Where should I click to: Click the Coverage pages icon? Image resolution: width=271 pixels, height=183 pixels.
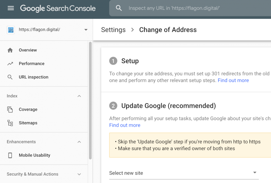(10, 109)
